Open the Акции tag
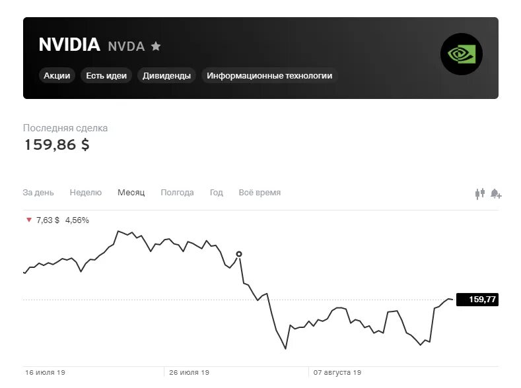Viewport: 521px width, 388px height. 57,76
